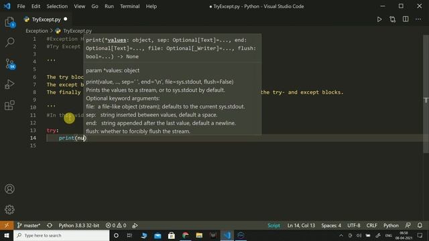429x241 pixels.
Task: Open notifications bell in status bar
Action: click(420, 226)
